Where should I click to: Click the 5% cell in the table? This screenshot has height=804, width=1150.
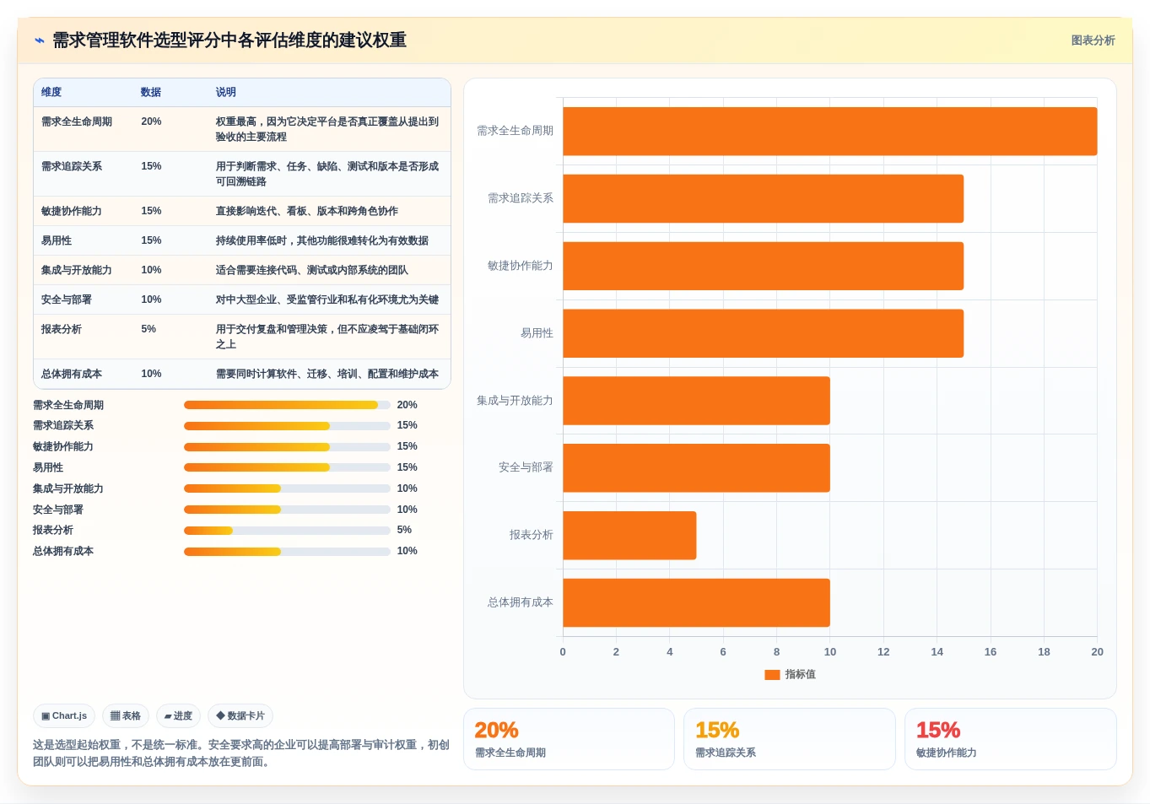point(148,329)
